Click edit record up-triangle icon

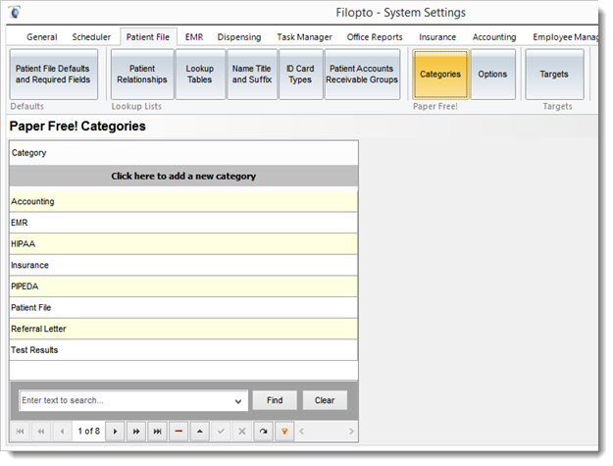200,432
